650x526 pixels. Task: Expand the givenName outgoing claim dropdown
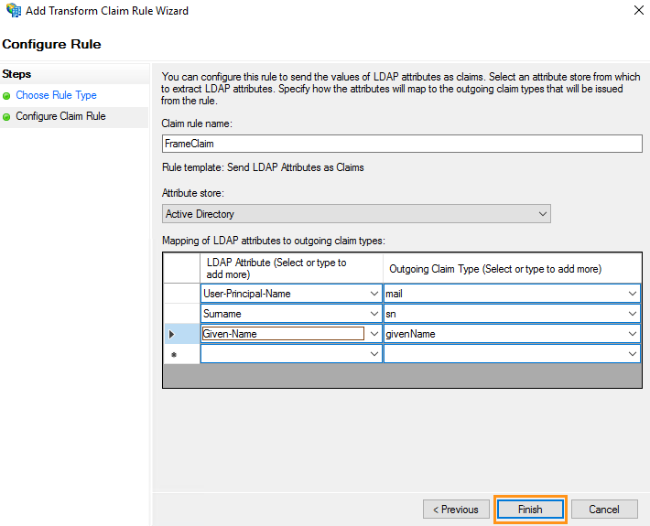pyautogui.click(x=633, y=334)
